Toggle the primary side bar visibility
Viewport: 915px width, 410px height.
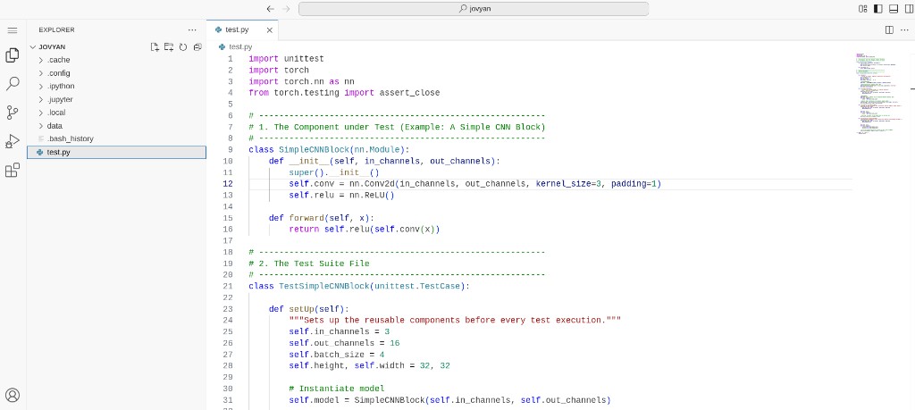(x=878, y=9)
